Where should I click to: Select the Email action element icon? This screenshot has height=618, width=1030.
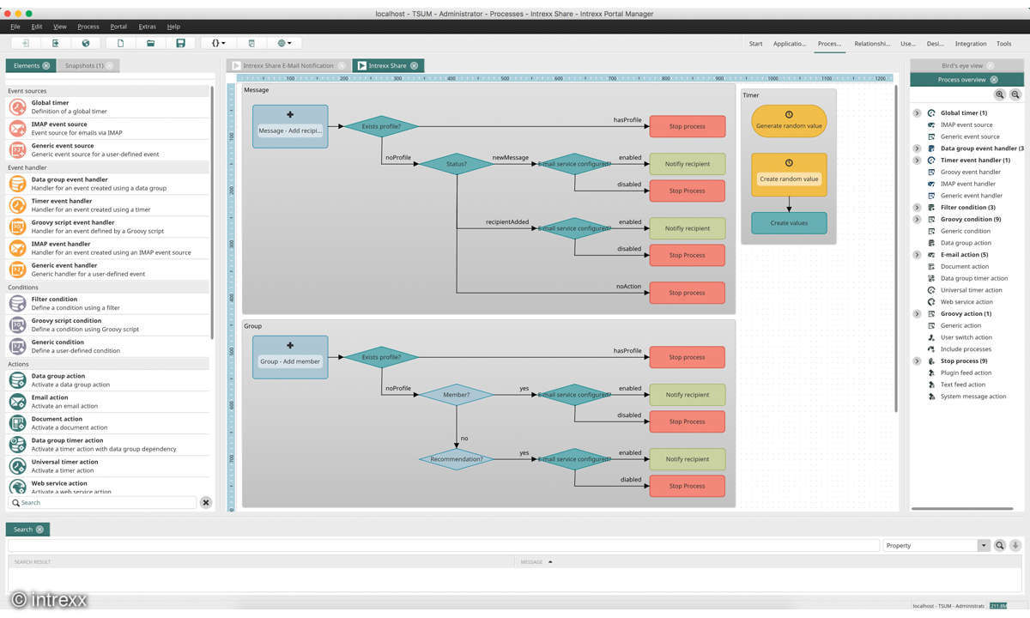(17, 401)
